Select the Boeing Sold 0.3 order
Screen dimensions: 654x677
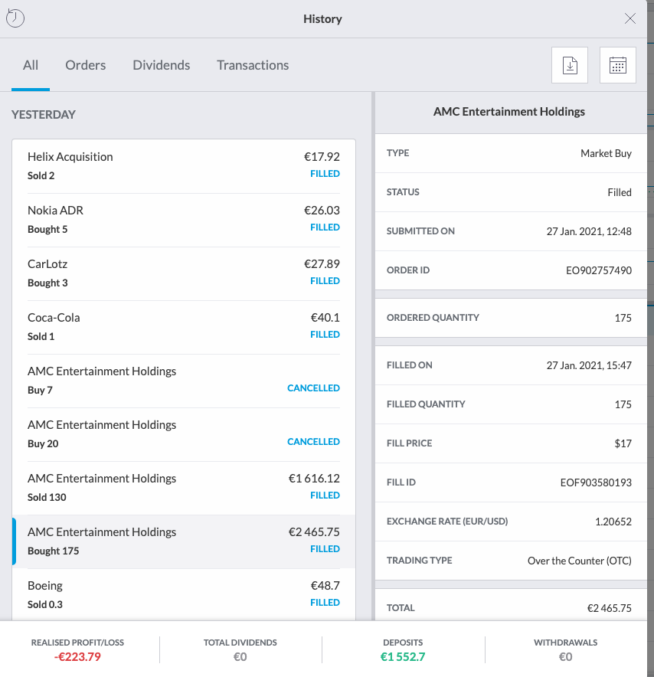184,594
